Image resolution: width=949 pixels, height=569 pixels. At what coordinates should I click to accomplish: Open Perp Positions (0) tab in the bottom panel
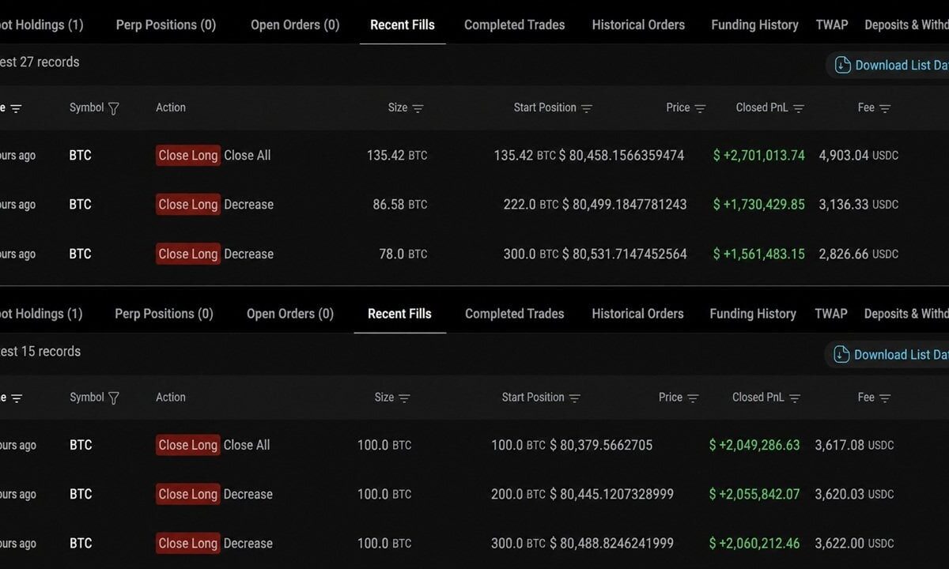point(164,314)
